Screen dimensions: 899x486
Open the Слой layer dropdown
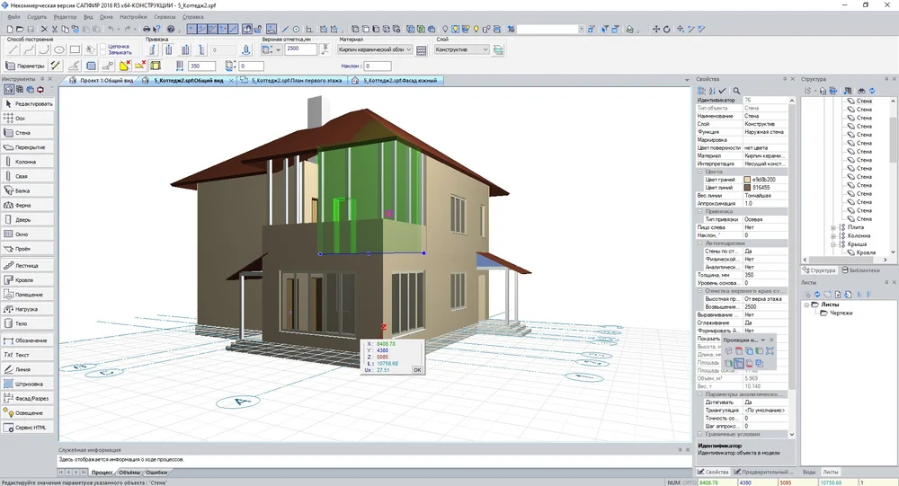pos(462,50)
